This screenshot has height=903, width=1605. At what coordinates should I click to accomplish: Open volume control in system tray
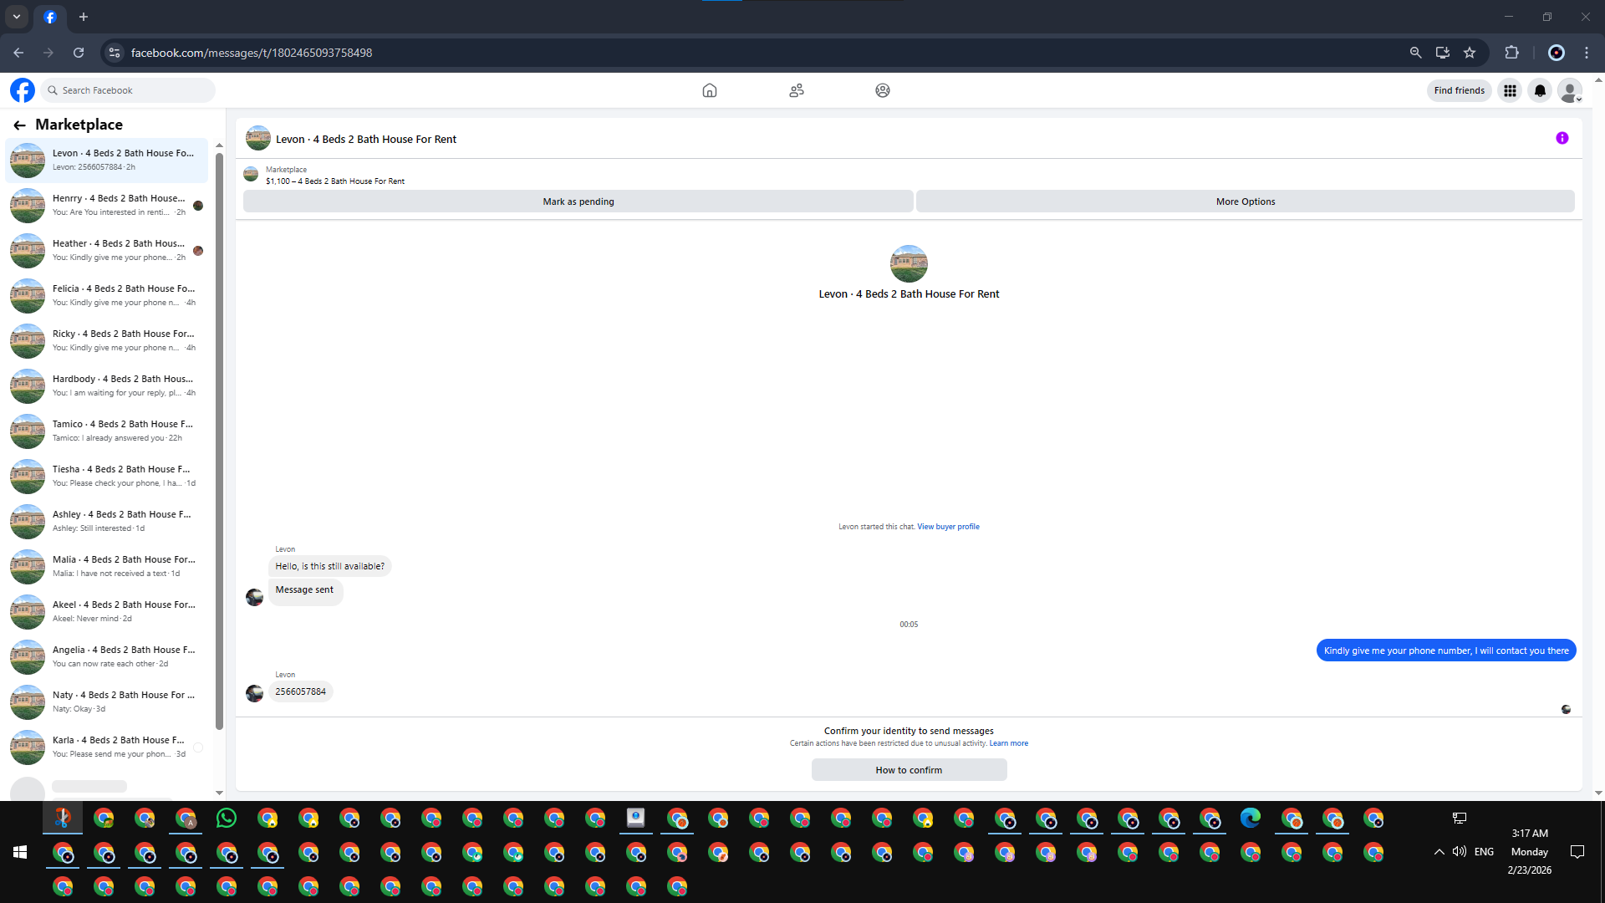1460,852
